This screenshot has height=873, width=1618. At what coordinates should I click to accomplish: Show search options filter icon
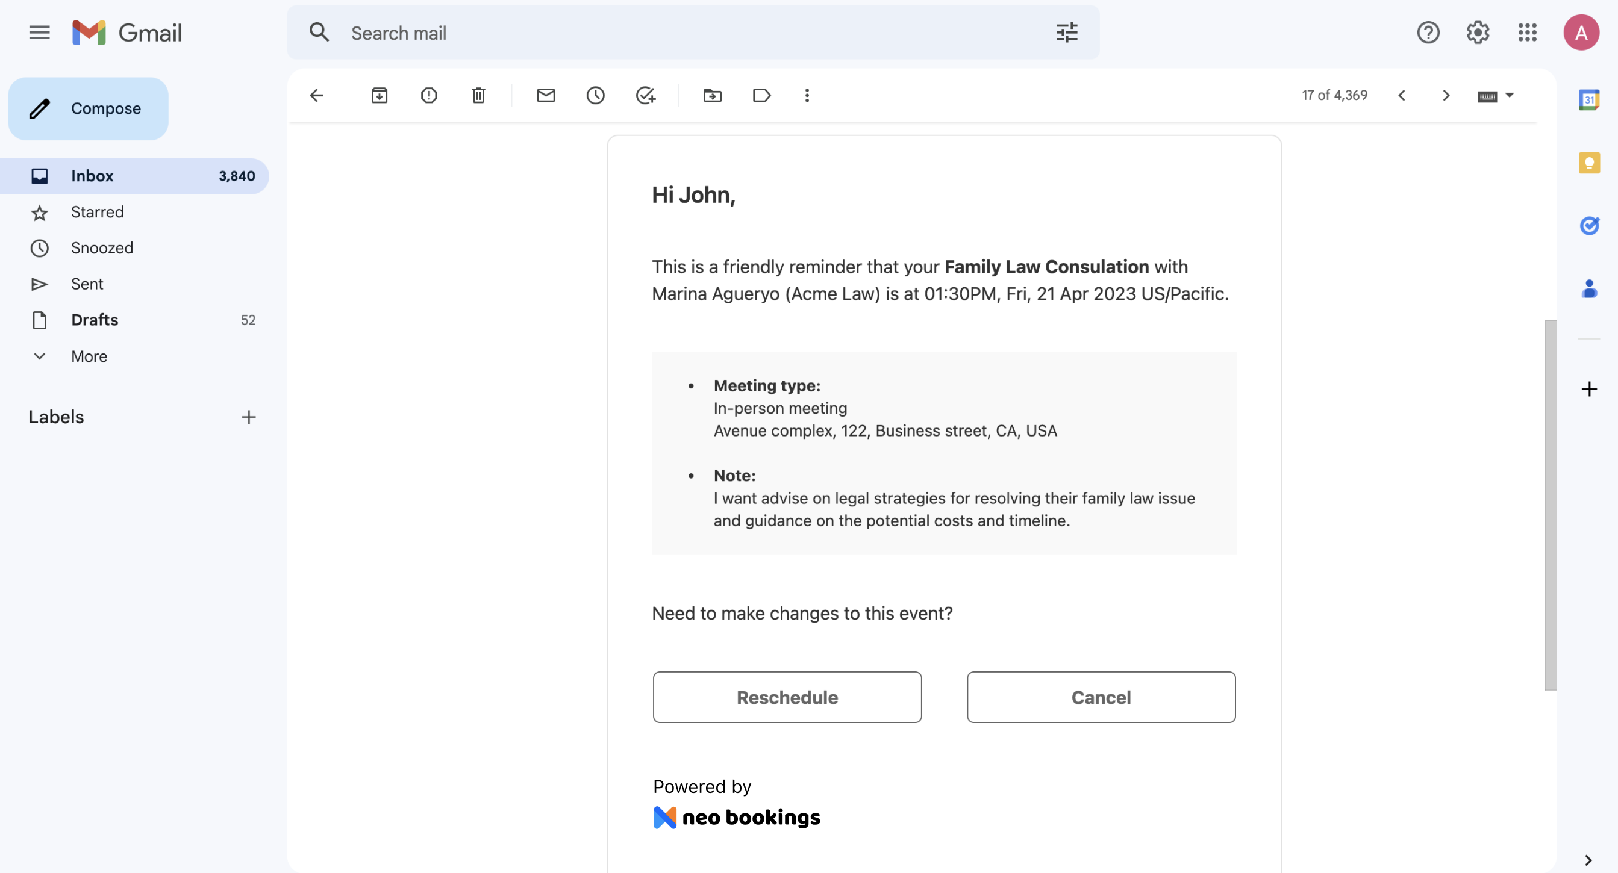pyautogui.click(x=1067, y=33)
